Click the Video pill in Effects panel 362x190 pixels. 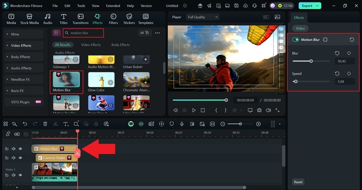click(300, 28)
